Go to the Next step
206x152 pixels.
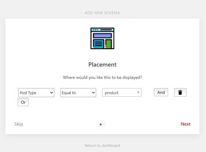click(x=185, y=124)
